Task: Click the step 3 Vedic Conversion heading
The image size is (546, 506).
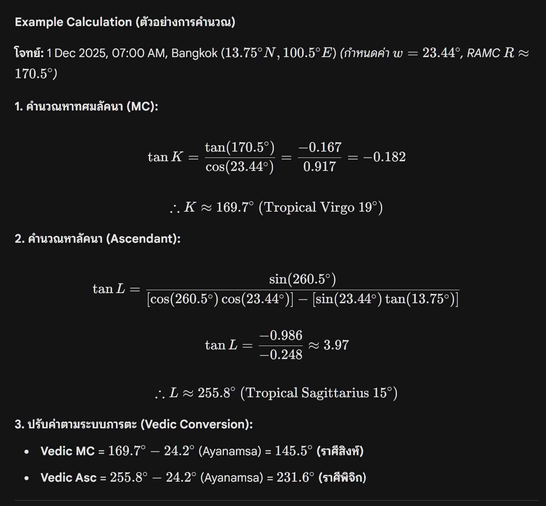Action: [134, 424]
